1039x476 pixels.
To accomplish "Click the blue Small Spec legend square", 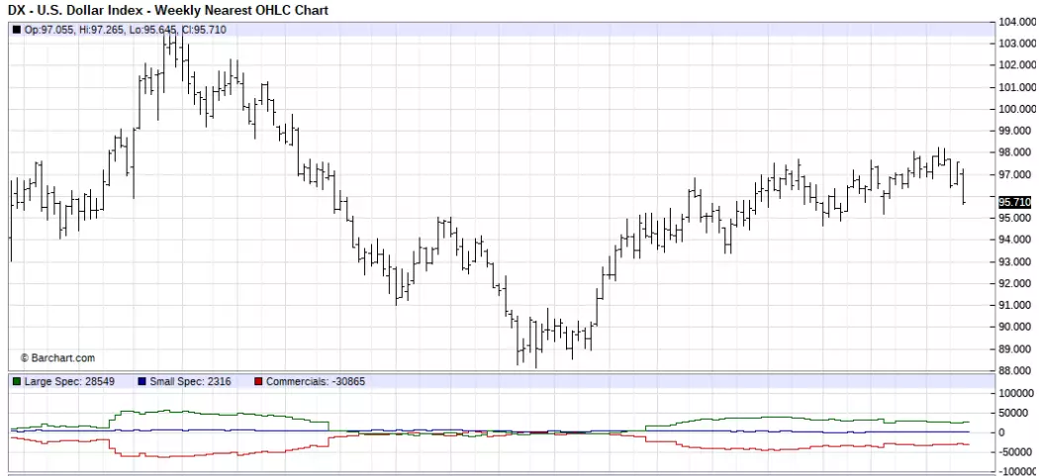I will click(142, 381).
